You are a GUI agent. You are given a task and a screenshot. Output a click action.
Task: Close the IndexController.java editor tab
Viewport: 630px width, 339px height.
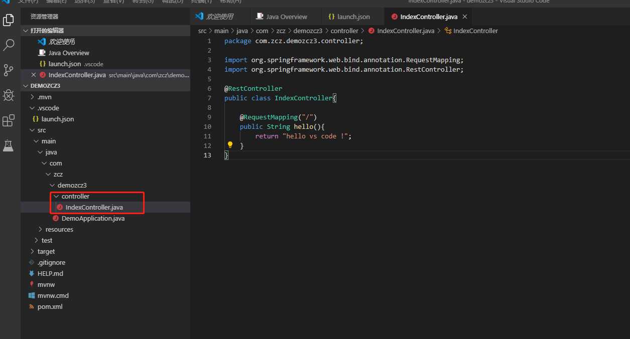(464, 17)
